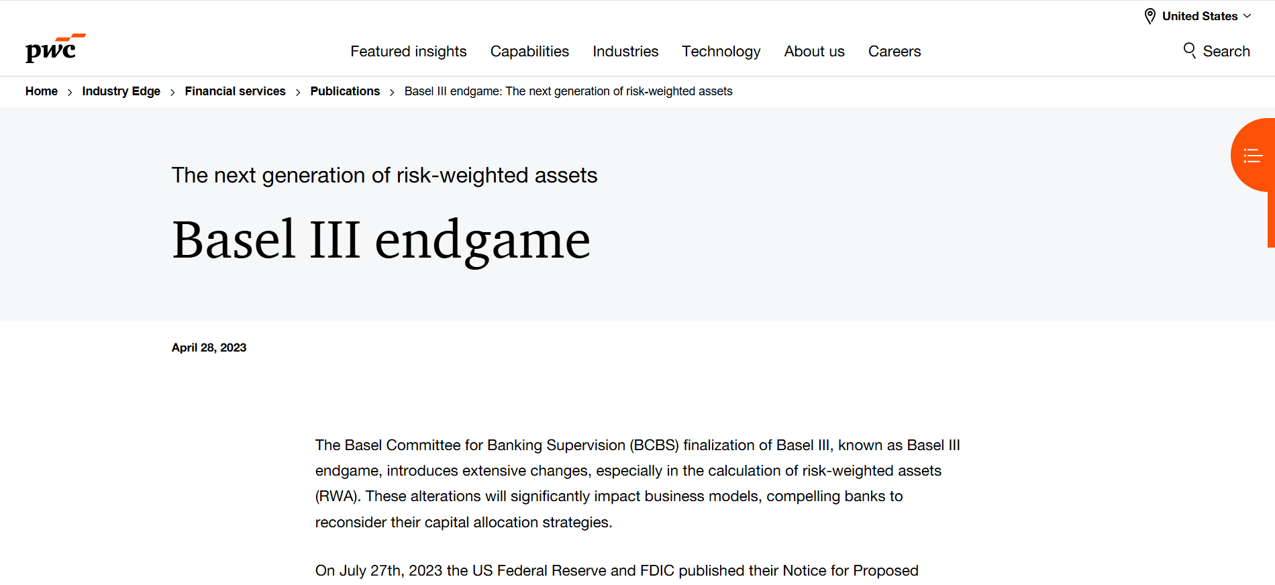The image size is (1275, 585).
Task: Select the Featured insights menu item
Action: tap(408, 51)
